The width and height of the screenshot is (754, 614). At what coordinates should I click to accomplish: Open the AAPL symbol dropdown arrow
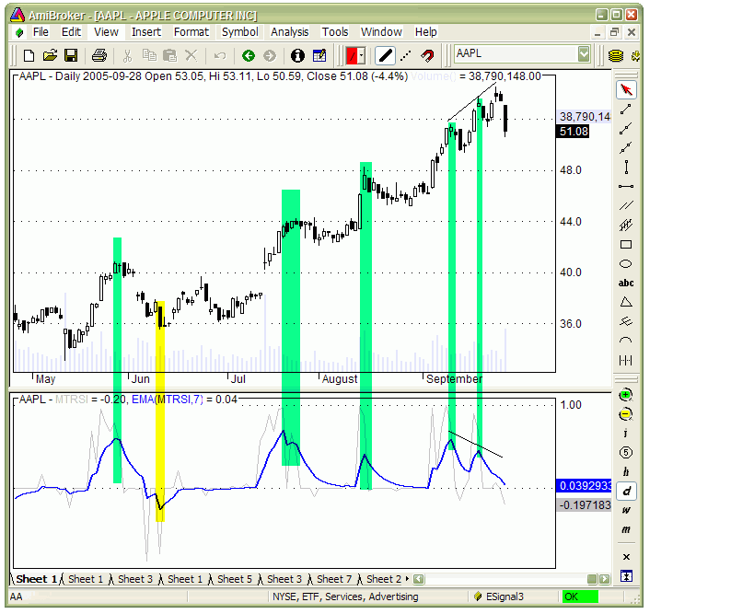click(584, 53)
